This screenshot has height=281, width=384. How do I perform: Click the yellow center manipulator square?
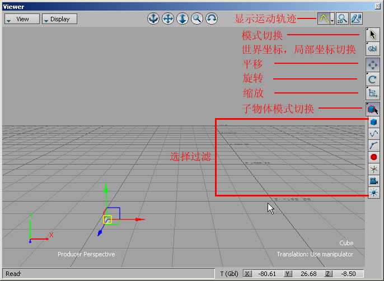pyautogui.click(x=107, y=219)
